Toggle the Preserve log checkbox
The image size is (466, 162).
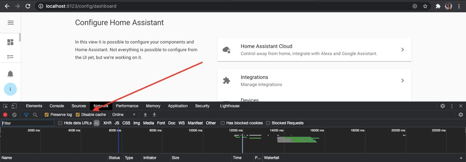(47, 115)
